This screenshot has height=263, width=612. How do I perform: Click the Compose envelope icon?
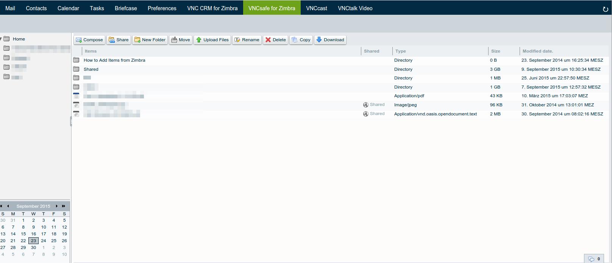pyautogui.click(x=79, y=40)
